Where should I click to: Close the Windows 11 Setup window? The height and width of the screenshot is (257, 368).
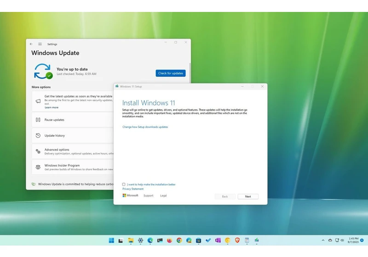[x=262, y=86]
